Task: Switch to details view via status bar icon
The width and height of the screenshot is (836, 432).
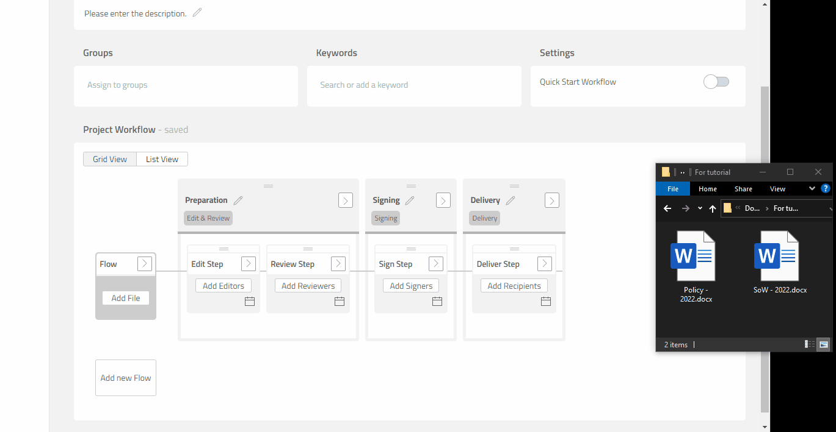Action: click(809, 344)
